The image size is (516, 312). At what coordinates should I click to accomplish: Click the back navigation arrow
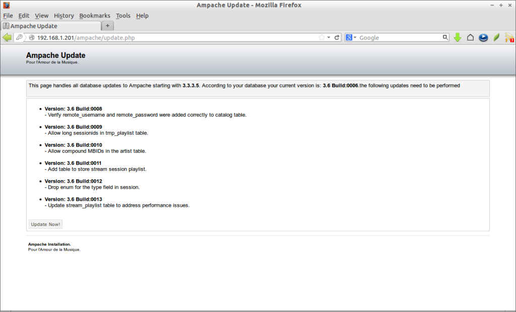coord(7,37)
